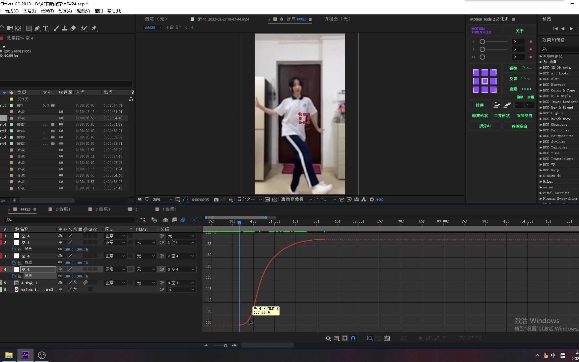The height and width of the screenshot is (362, 579).
Task: Select the Horizontal Type tool
Action: (x=46, y=28)
